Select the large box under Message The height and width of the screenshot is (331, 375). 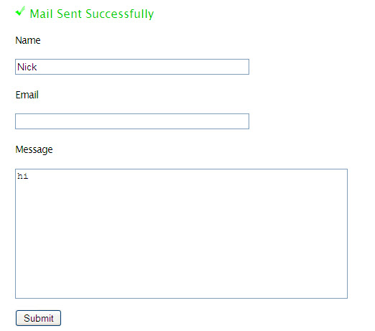(x=181, y=233)
